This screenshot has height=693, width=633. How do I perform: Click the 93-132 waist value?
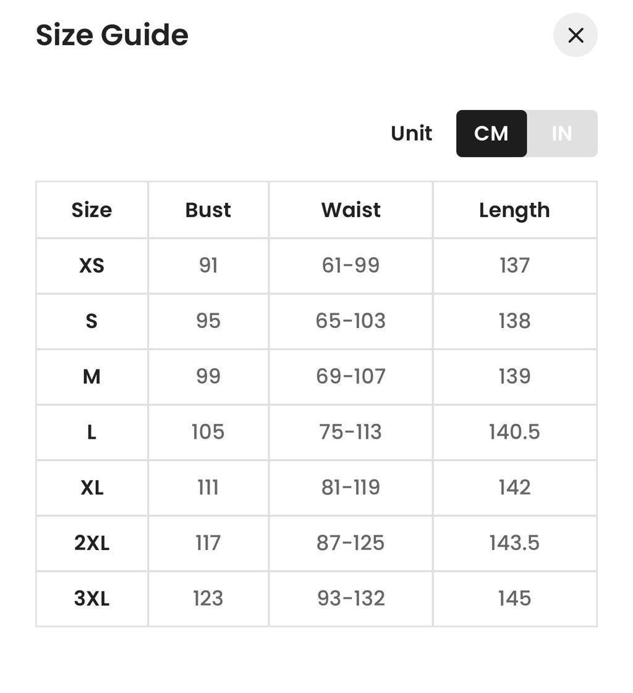pos(351,598)
